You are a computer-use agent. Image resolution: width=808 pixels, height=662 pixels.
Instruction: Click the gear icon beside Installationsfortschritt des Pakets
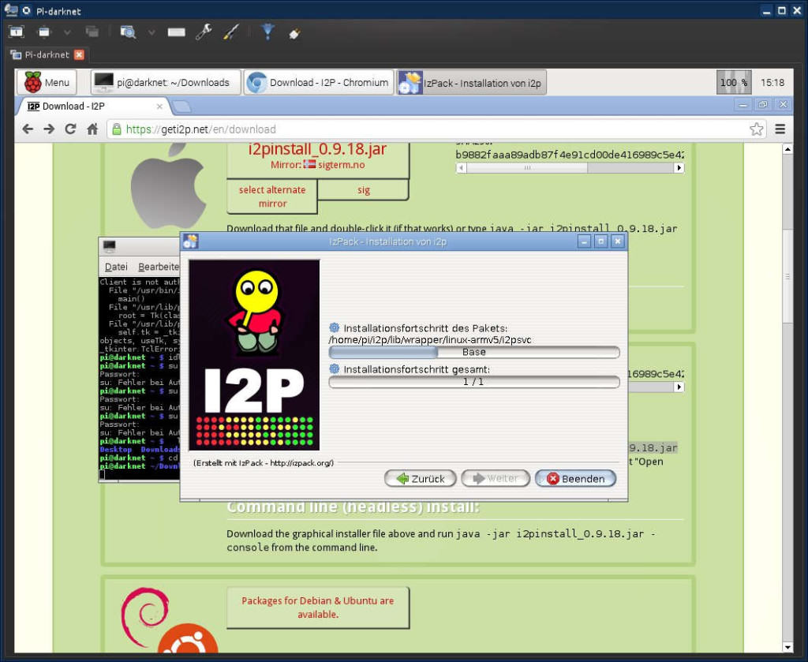click(x=335, y=327)
